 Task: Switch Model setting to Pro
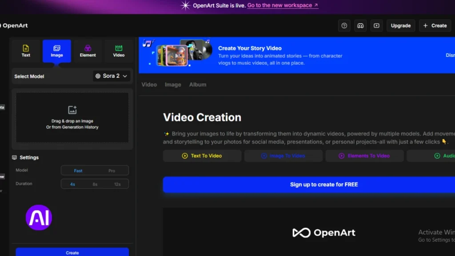tap(112, 170)
